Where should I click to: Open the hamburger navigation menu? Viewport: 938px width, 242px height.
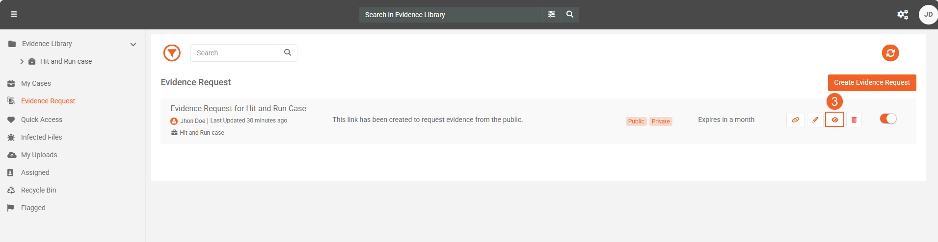[x=14, y=14]
